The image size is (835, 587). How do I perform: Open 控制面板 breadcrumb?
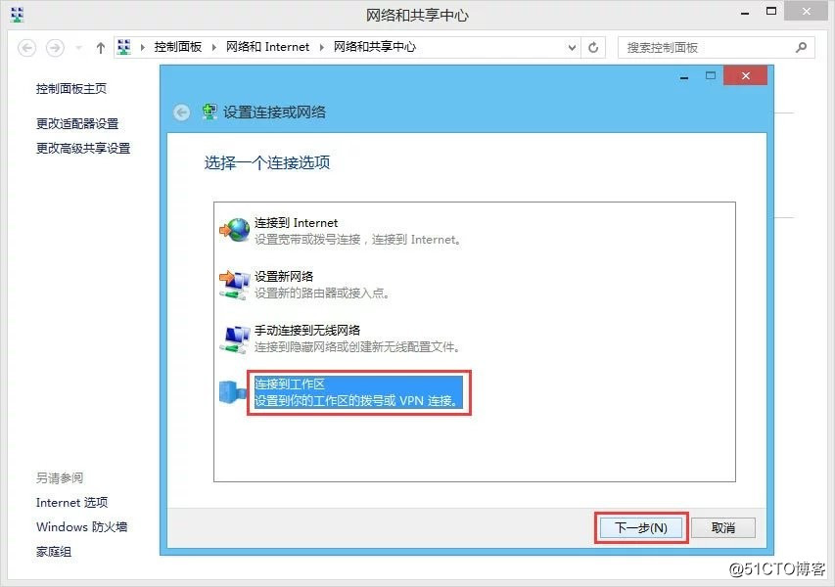click(178, 47)
